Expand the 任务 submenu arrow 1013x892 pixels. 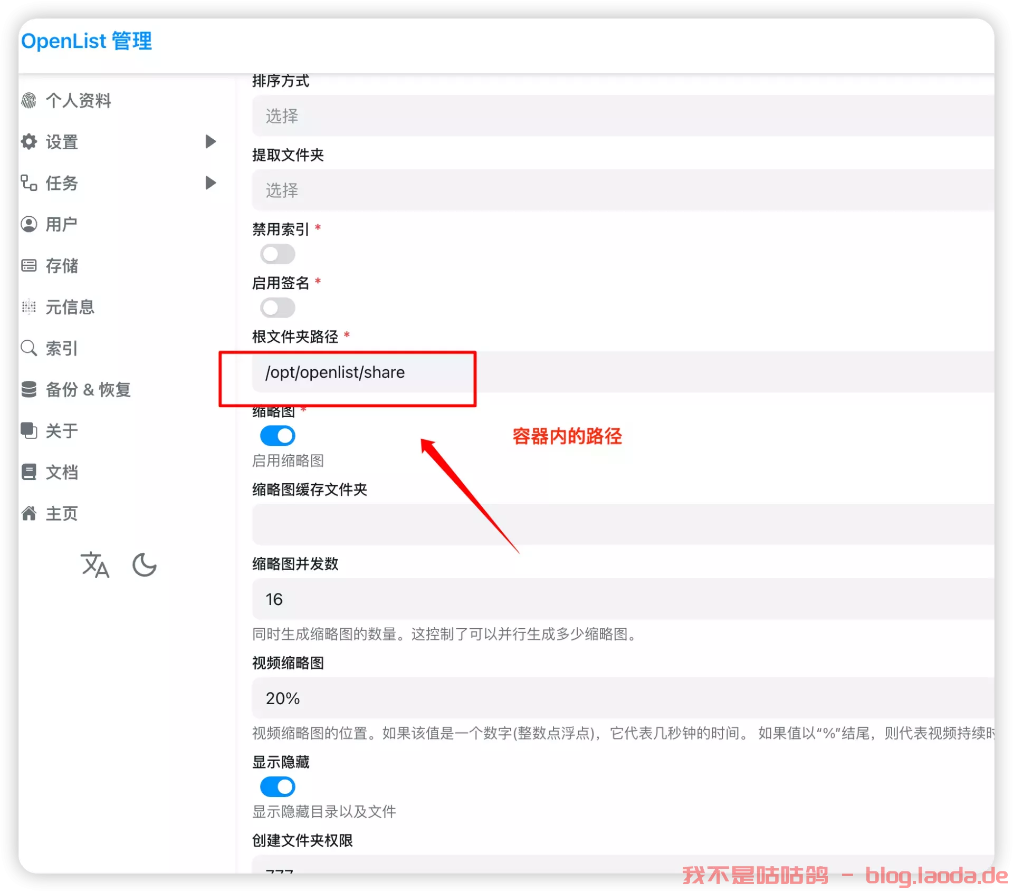click(211, 183)
